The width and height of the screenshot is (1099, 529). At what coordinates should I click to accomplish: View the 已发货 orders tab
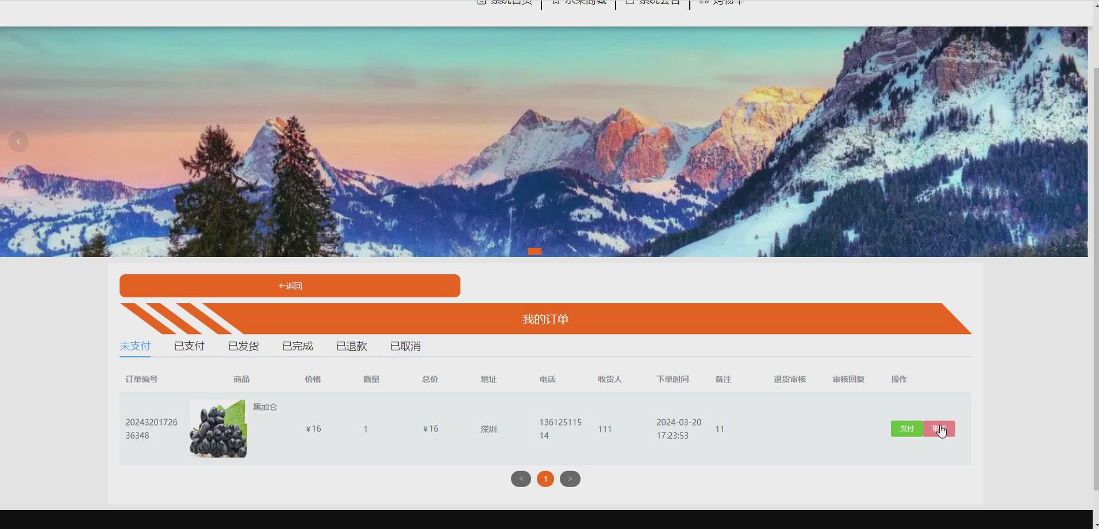pyautogui.click(x=243, y=346)
